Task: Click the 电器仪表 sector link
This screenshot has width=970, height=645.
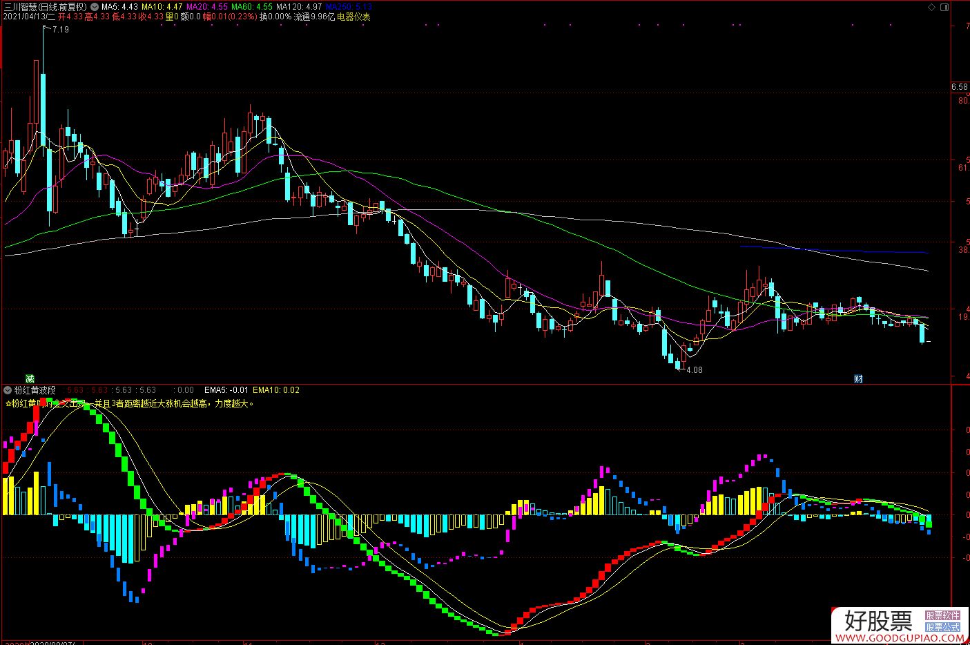Action: tap(354, 17)
